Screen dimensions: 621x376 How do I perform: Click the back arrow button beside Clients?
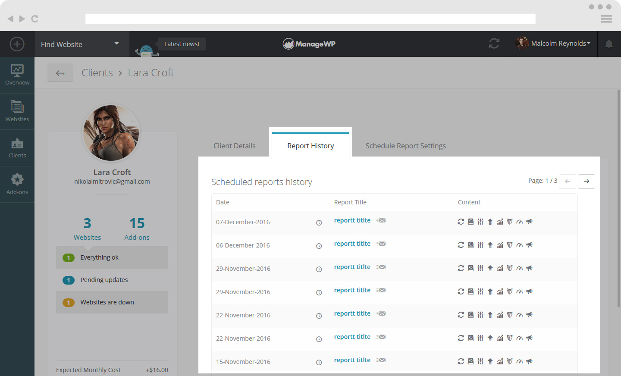pos(60,73)
